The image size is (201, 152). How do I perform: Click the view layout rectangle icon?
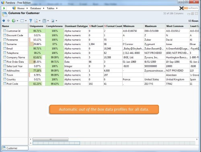click(22, 21)
